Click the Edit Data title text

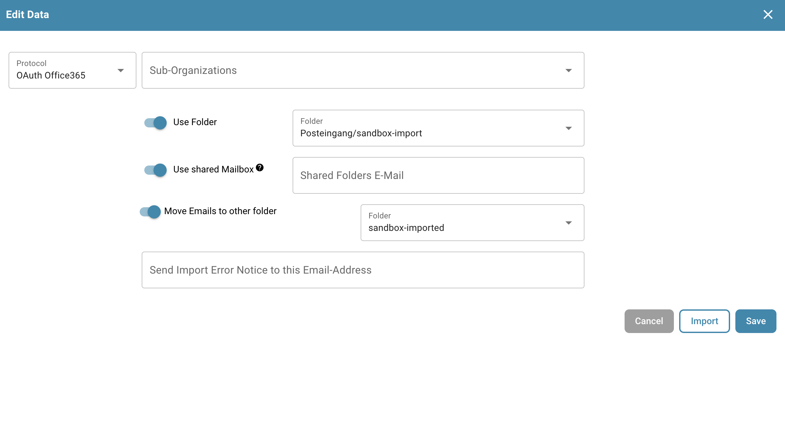click(x=28, y=14)
